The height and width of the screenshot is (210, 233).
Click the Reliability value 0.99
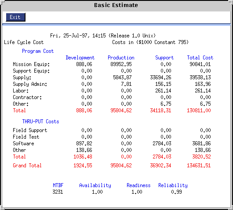[x=176, y=192]
